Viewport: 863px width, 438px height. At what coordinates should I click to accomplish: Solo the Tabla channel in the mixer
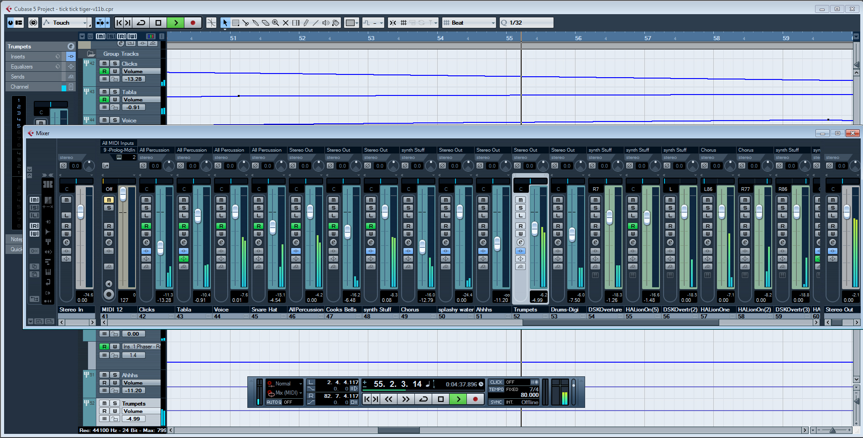(x=183, y=208)
